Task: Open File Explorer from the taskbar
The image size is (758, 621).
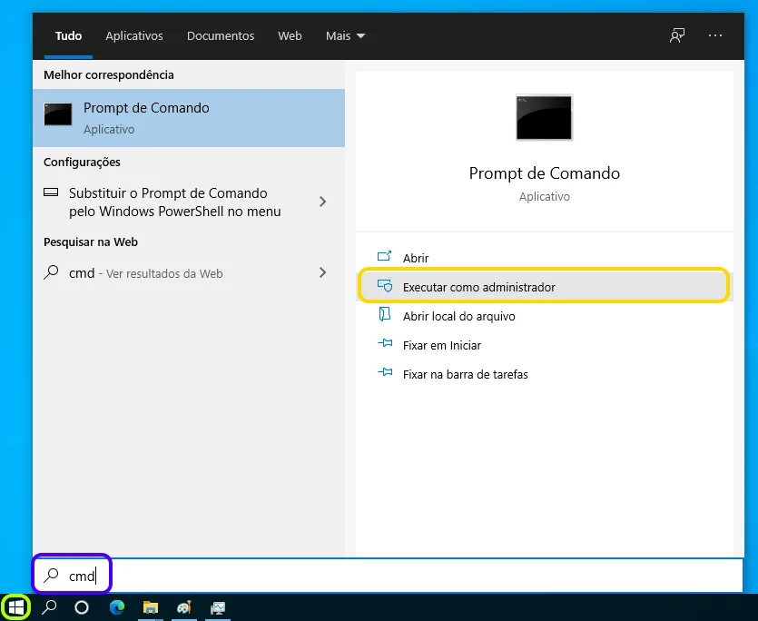Action: click(151, 607)
